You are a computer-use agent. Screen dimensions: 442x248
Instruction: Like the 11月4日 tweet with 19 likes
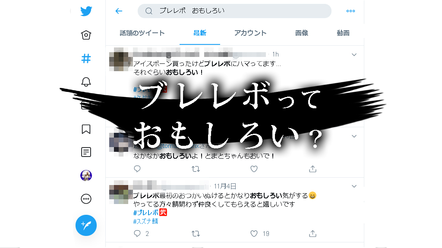(x=254, y=234)
